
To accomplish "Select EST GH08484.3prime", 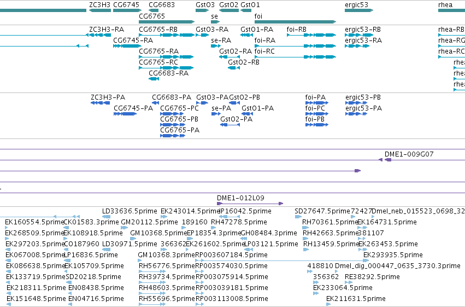I will click(x=244, y=239).
